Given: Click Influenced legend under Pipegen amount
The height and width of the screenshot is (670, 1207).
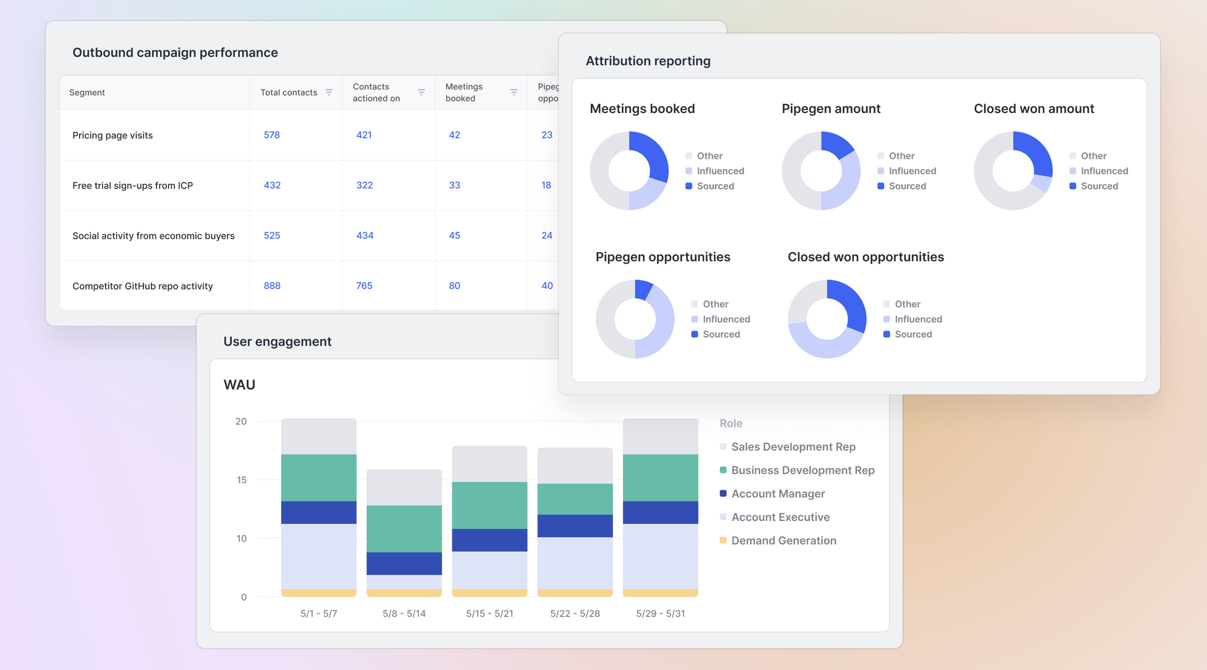Looking at the screenshot, I should 912,171.
